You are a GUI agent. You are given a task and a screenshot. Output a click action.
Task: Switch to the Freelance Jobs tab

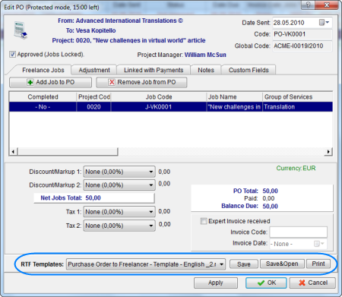tap(43, 70)
